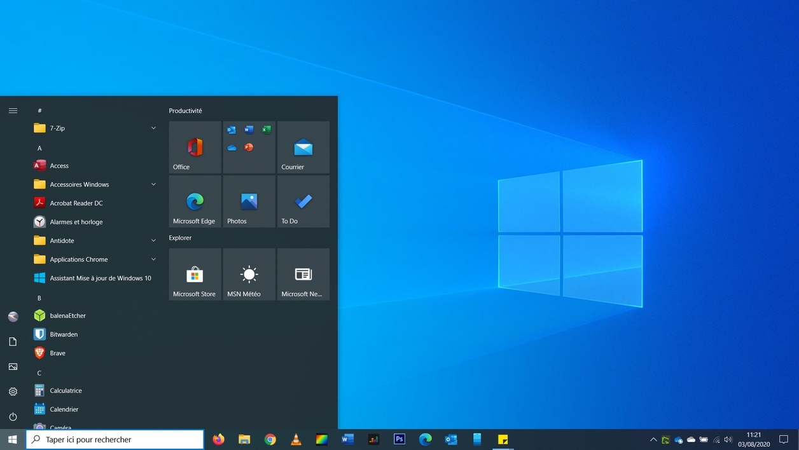
Task: Open the MSN Météo weather tile
Action: click(x=249, y=275)
